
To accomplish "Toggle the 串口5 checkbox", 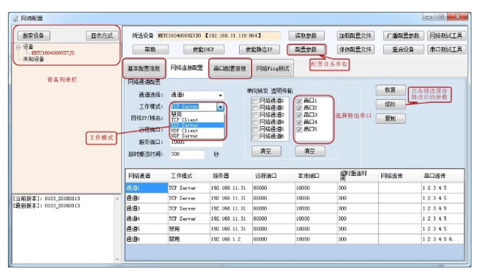I will (300, 129).
